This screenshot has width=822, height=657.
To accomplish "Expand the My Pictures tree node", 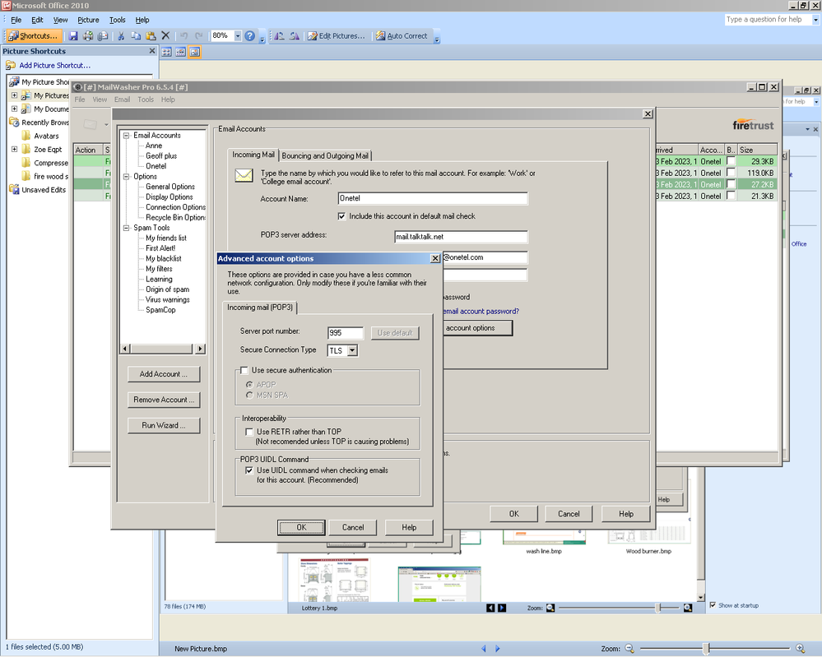I will tap(14, 95).
